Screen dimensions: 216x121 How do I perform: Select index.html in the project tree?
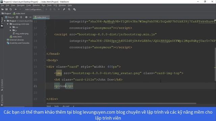coord(16,37)
